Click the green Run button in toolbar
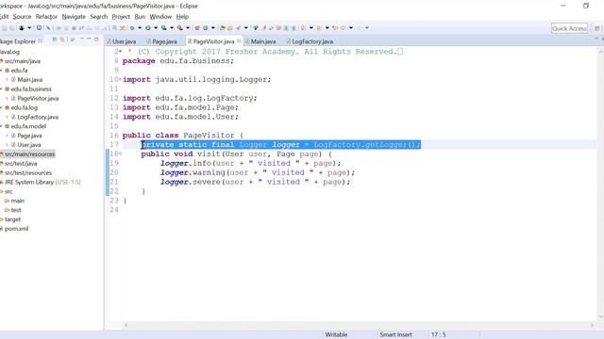 [148, 27]
